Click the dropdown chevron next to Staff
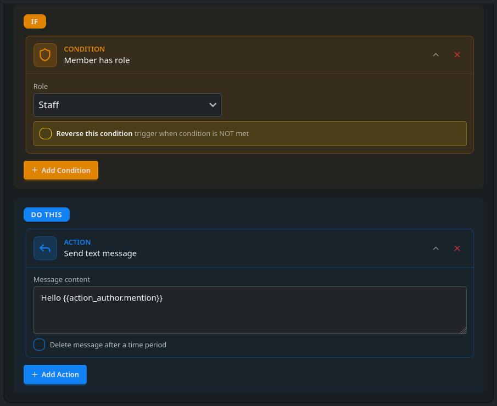497x406 pixels. 213,105
